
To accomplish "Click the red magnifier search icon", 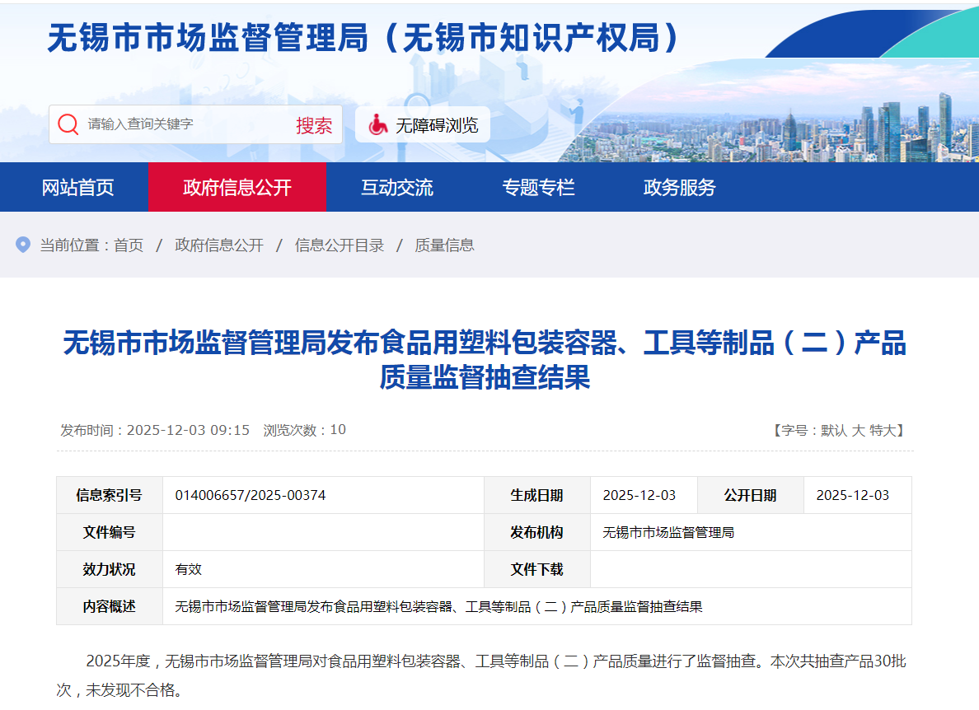I will tap(68, 124).
